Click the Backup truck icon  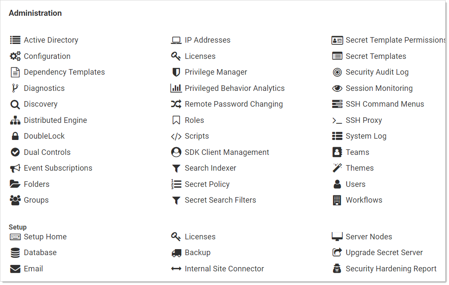[x=176, y=253]
